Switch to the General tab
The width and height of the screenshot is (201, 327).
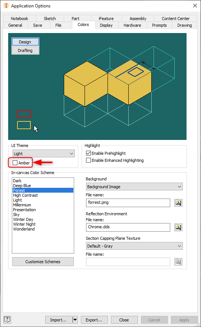[x=15, y=25]
